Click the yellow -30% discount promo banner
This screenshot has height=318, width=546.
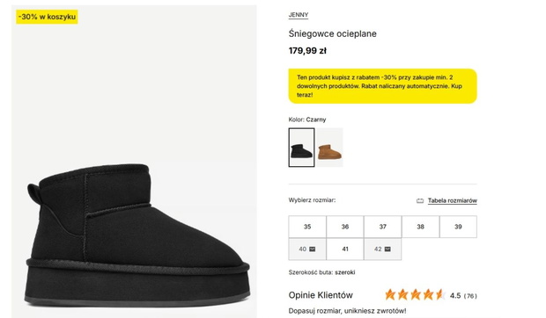pos(383,86)
